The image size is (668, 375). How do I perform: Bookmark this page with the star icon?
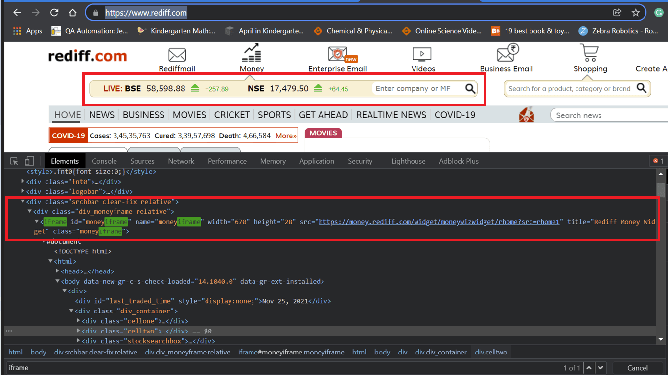click(636, 13)
